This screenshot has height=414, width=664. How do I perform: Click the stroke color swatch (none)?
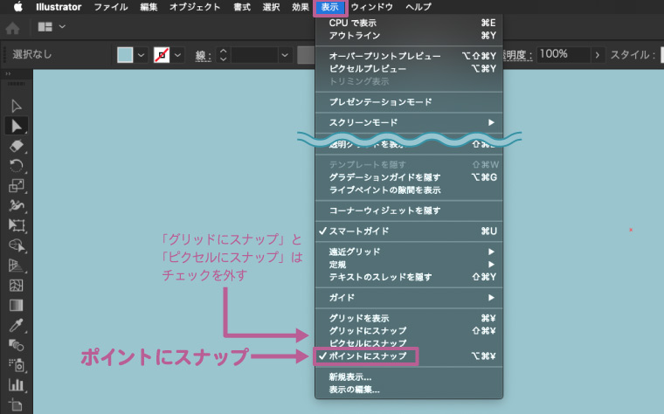click(162, 55)
